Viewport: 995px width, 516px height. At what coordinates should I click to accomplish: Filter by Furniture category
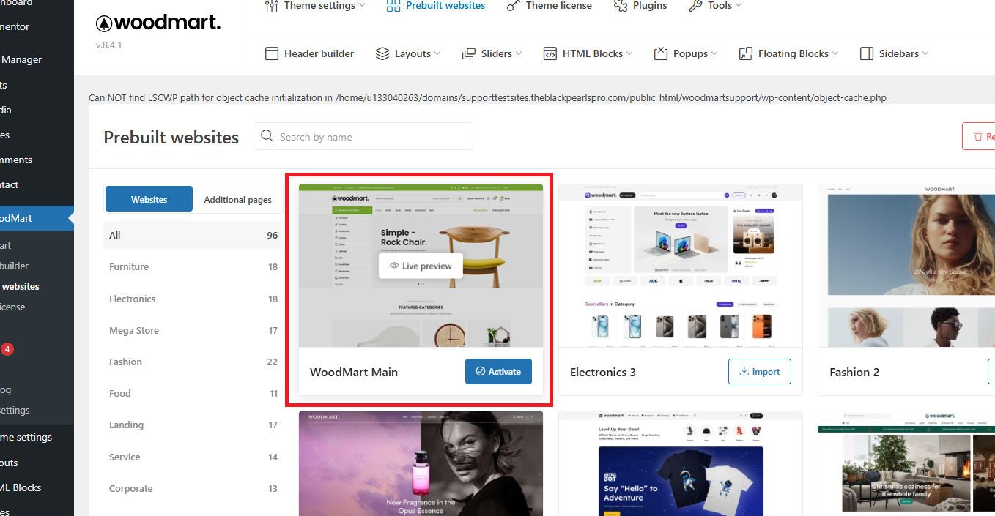point(193,267)
